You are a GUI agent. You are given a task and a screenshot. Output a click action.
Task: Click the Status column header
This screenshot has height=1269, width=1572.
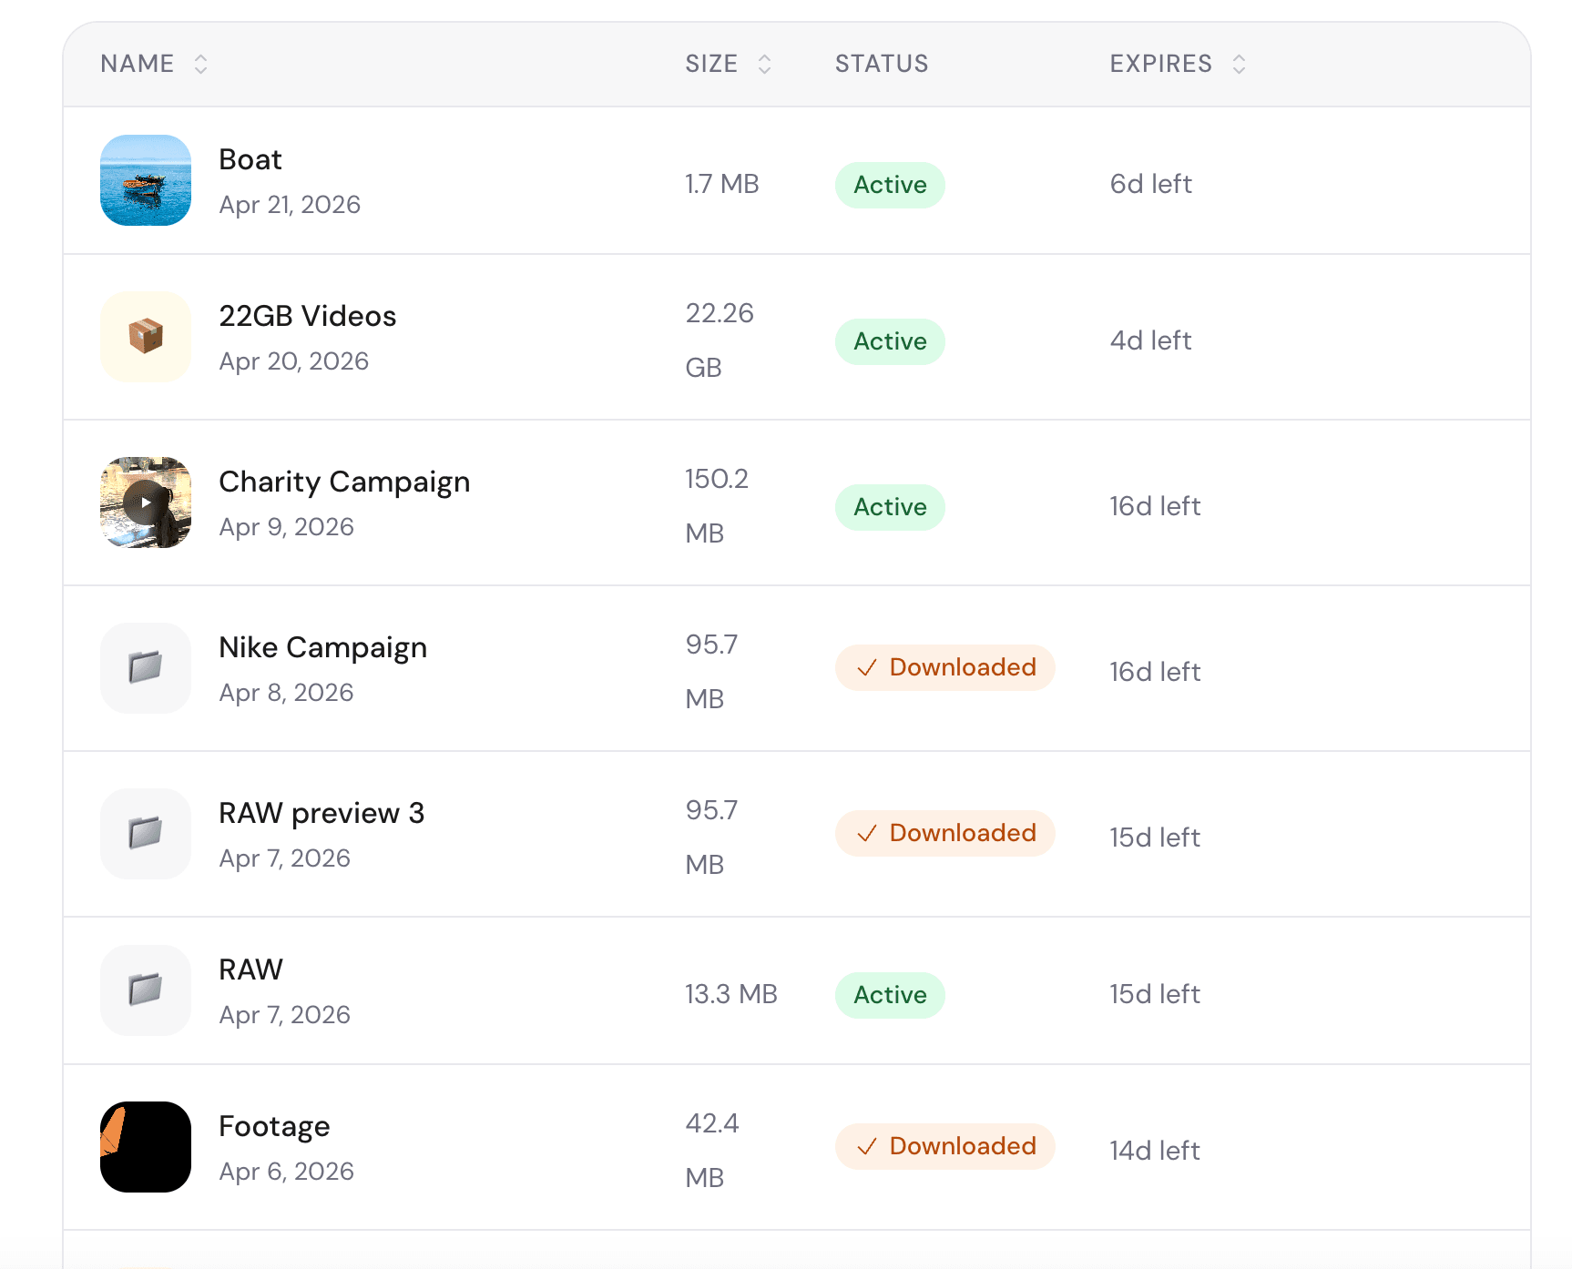click(882, 64)
